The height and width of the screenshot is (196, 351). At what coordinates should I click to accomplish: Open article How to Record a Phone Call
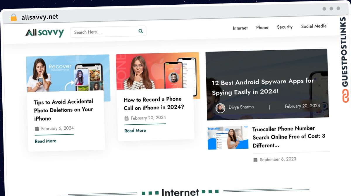pos(154,103)
